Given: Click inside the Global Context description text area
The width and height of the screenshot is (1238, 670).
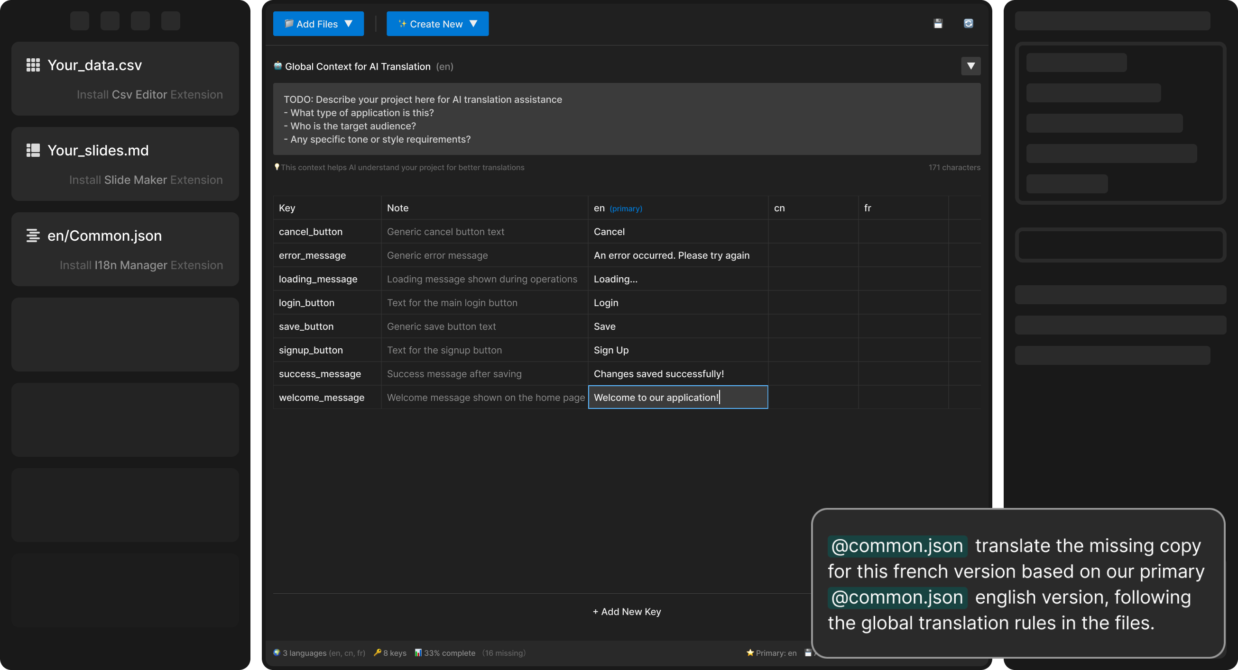Looking at the screenshot, I should tap(627, 119).
